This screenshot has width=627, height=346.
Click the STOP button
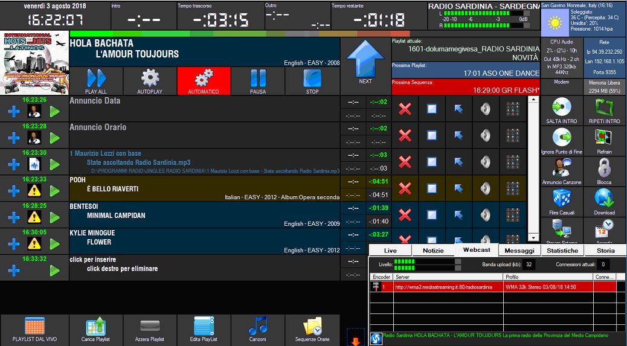click(312, 81)
